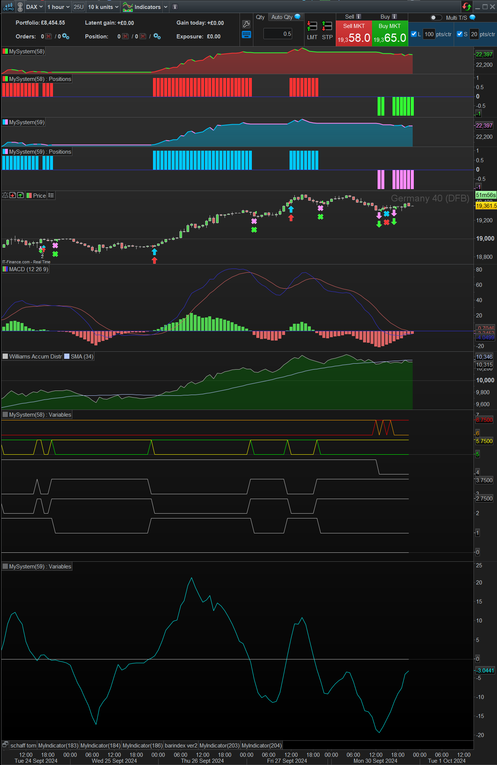497x765 pixels.
Task: Click the MySystem(59) : Positions label
Action: pyautogui.click(x=40, y=152)
